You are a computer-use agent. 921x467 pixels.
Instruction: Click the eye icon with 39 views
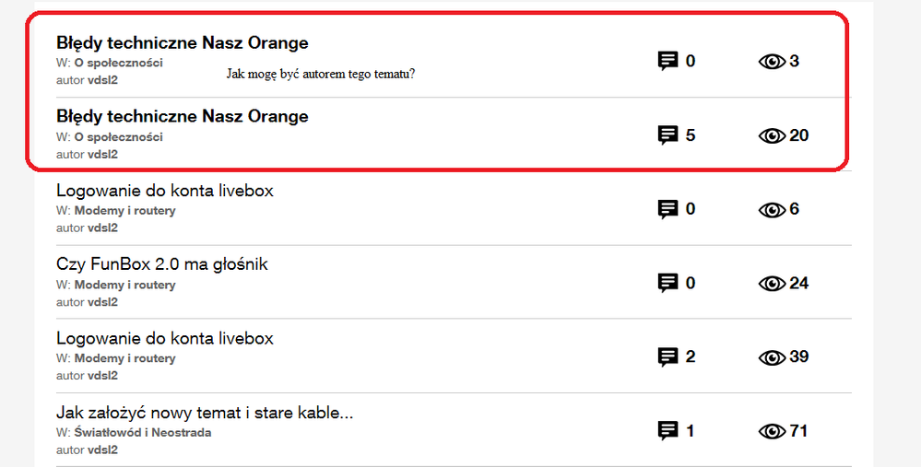point(771,356)
